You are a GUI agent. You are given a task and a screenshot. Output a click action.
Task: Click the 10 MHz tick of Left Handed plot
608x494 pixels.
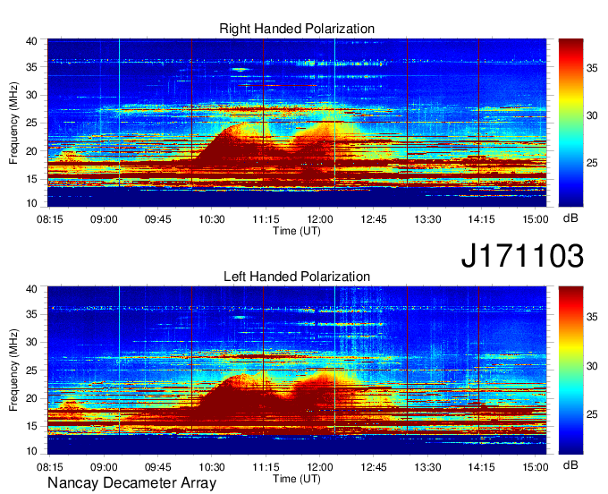[x=31, y=451]
